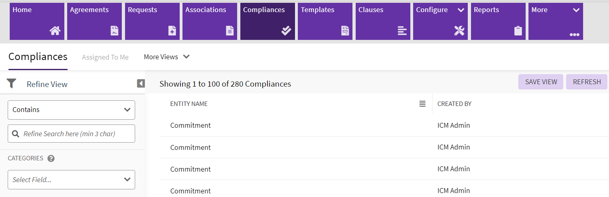Click the Reports clipboard icon
The width and height of the screenshot is (609, 197).
point(518,31)
